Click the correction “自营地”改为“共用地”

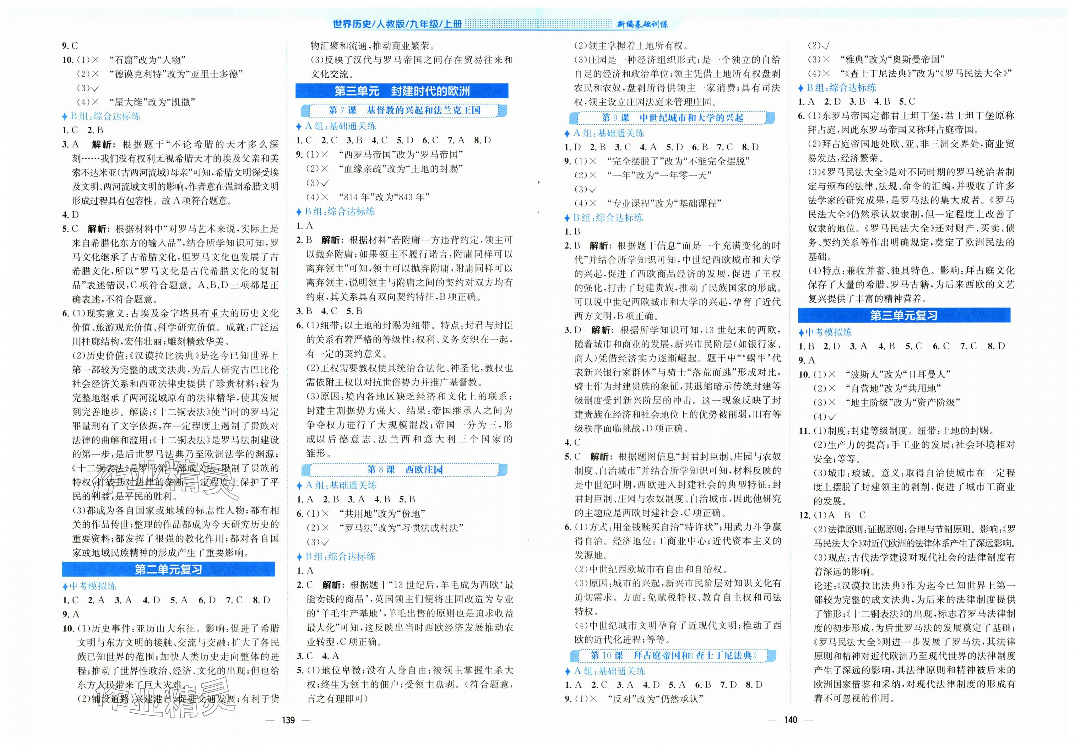point(893,388)
